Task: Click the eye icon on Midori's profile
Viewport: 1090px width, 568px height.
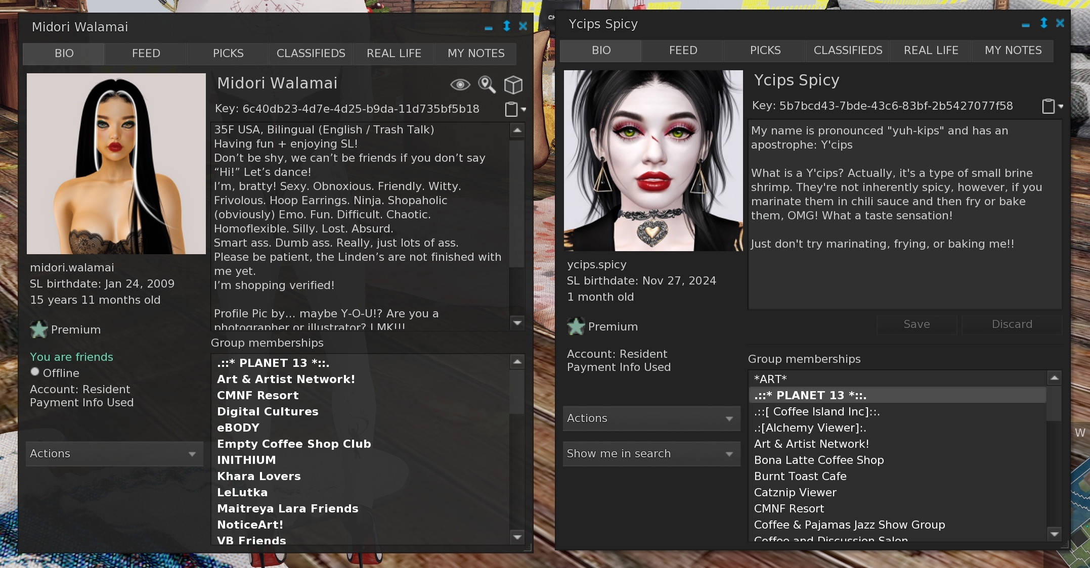Action: point(460,85)
